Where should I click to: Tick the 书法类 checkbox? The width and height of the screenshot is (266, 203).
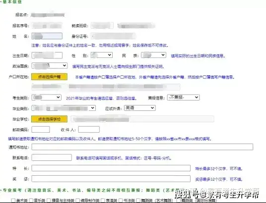coord(121,201)
